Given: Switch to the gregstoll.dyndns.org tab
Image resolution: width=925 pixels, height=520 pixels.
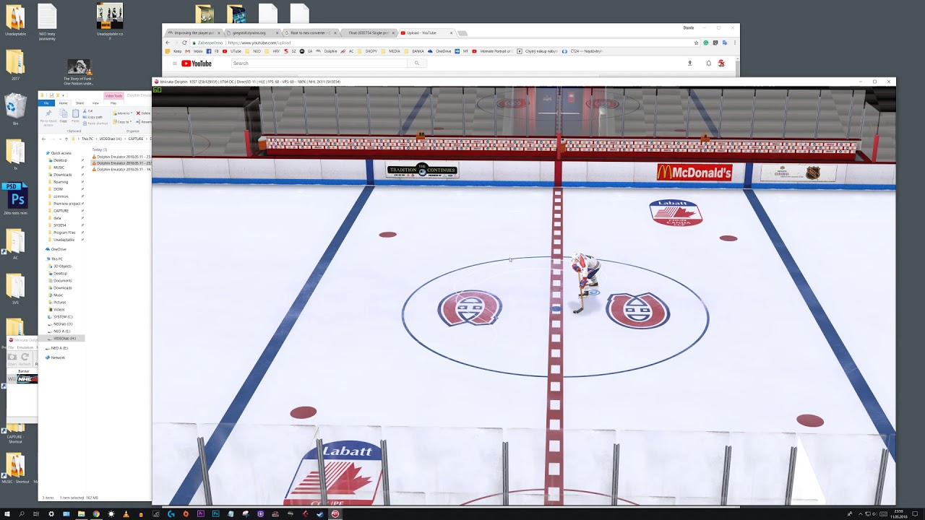Looking at the screenshot, I should 251,32.
